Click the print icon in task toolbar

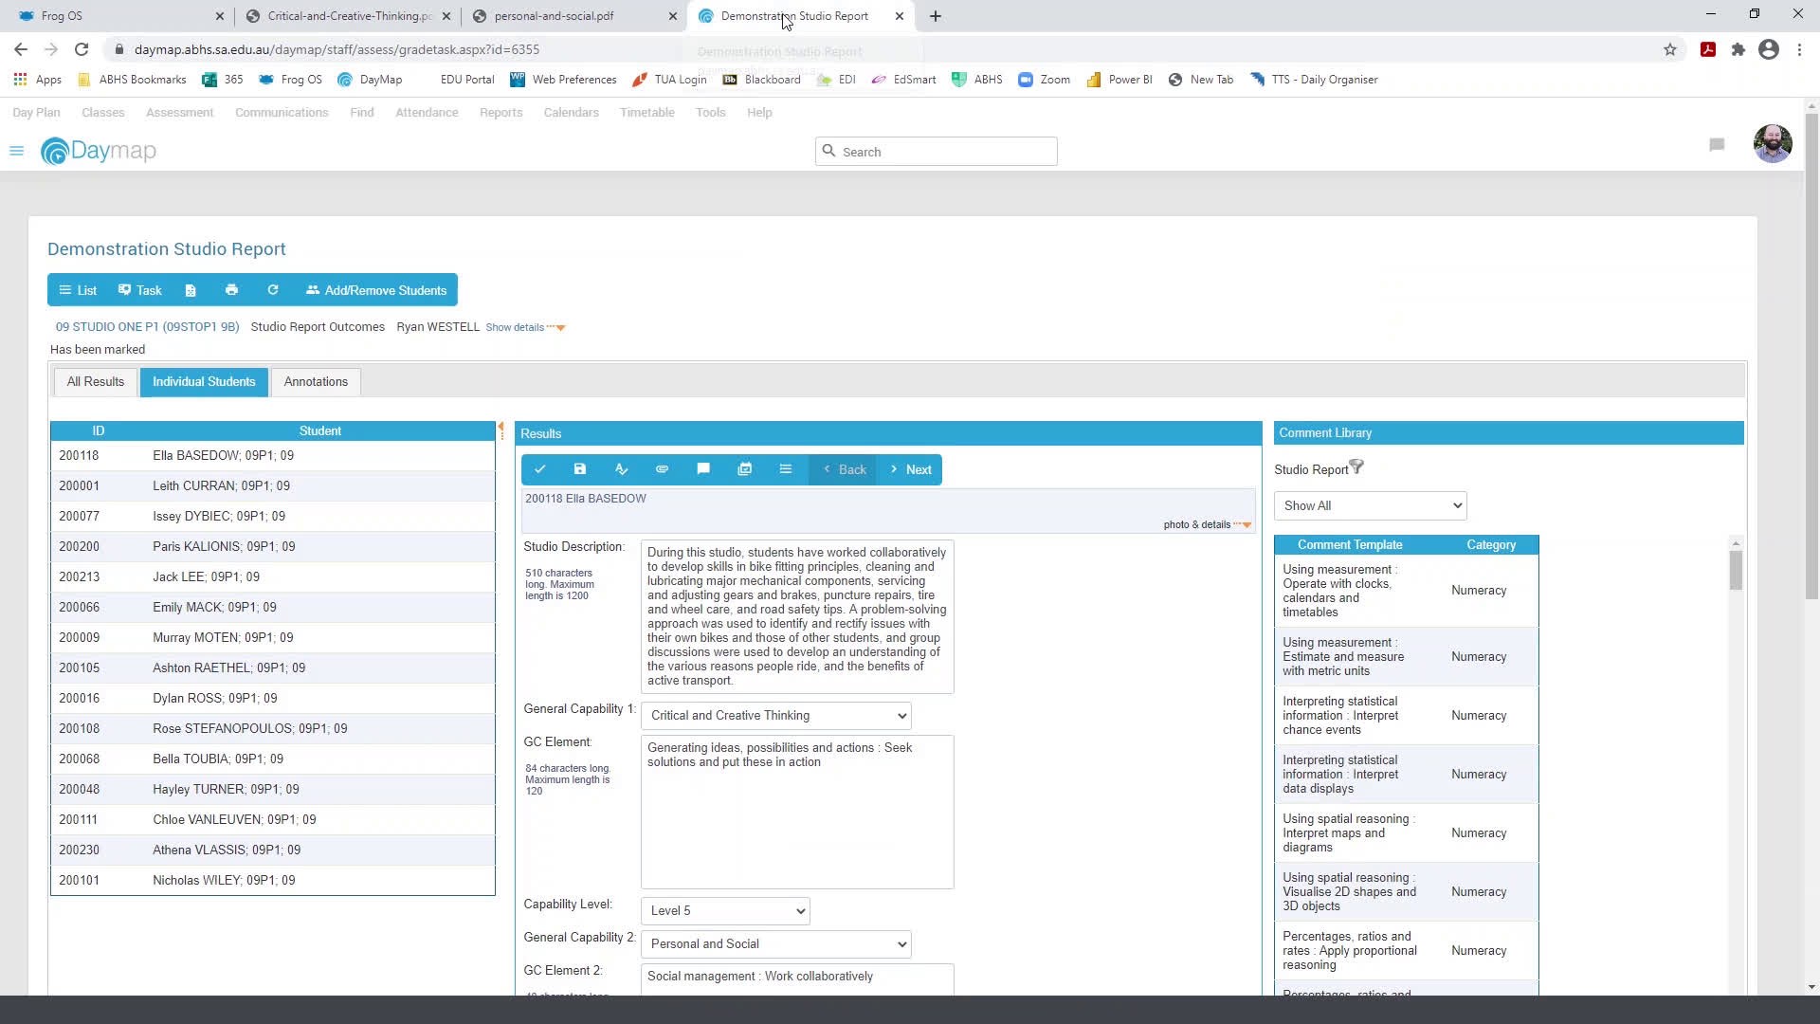[x=231, y=290]
